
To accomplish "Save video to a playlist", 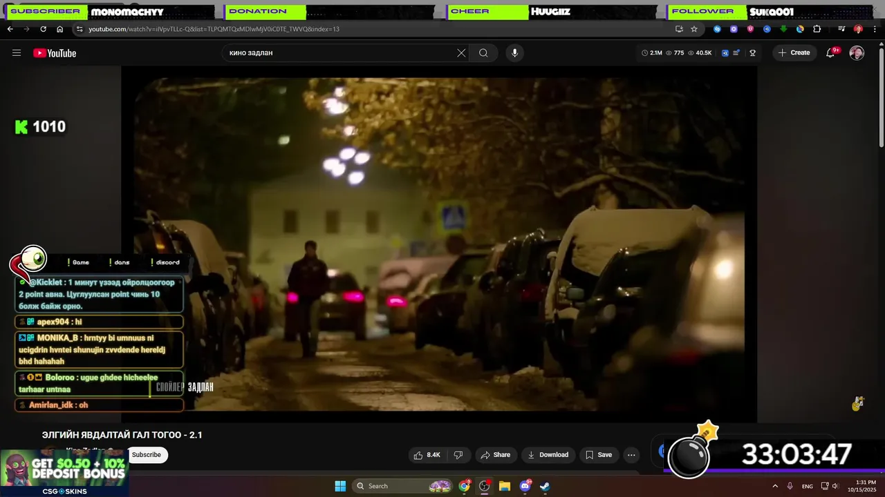I will pos(599,454).
